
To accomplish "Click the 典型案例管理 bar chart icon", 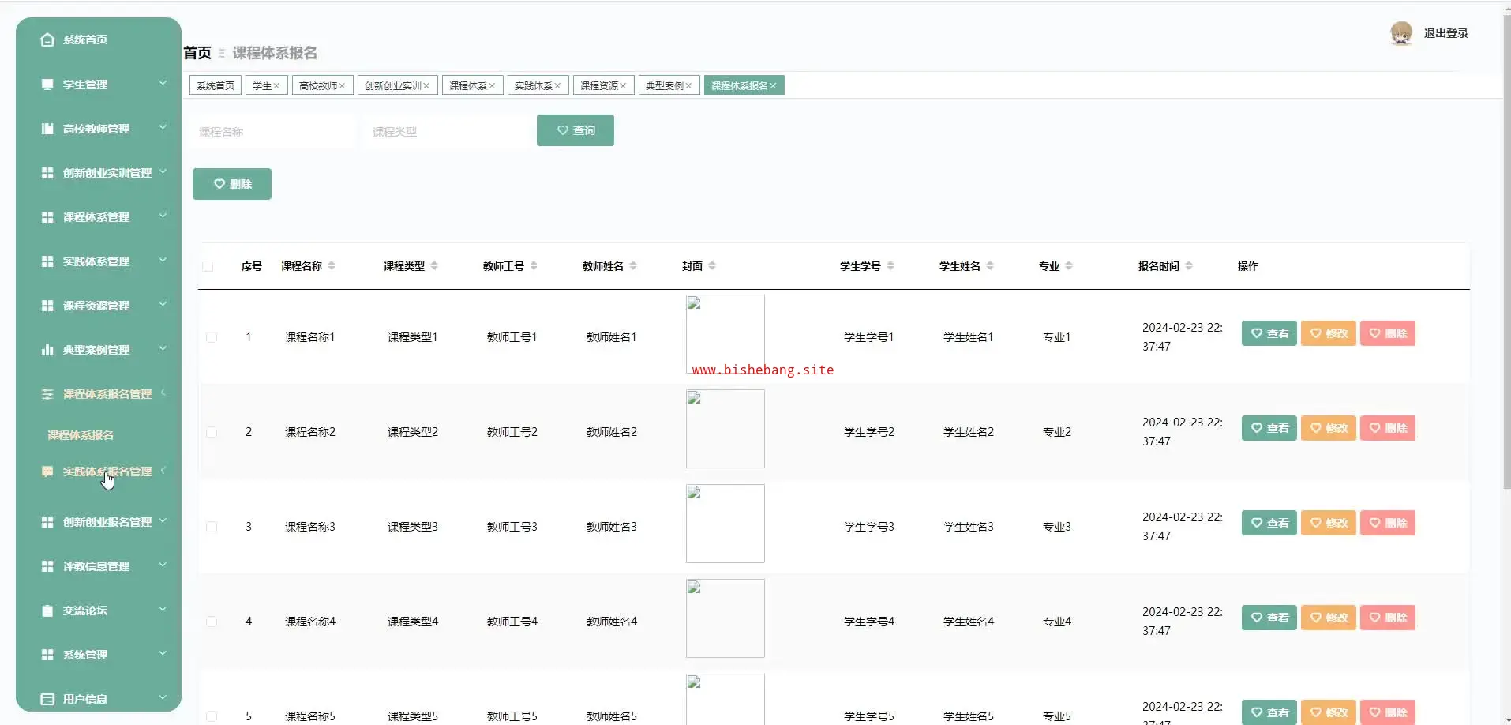I will (x=47, y=350).
